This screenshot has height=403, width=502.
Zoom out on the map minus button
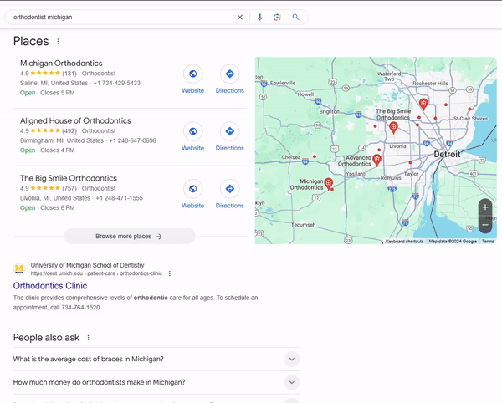(485, 225)
